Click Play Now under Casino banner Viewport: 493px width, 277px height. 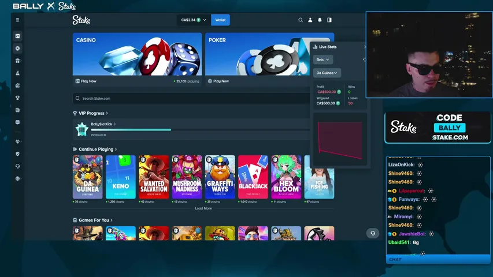86,81
